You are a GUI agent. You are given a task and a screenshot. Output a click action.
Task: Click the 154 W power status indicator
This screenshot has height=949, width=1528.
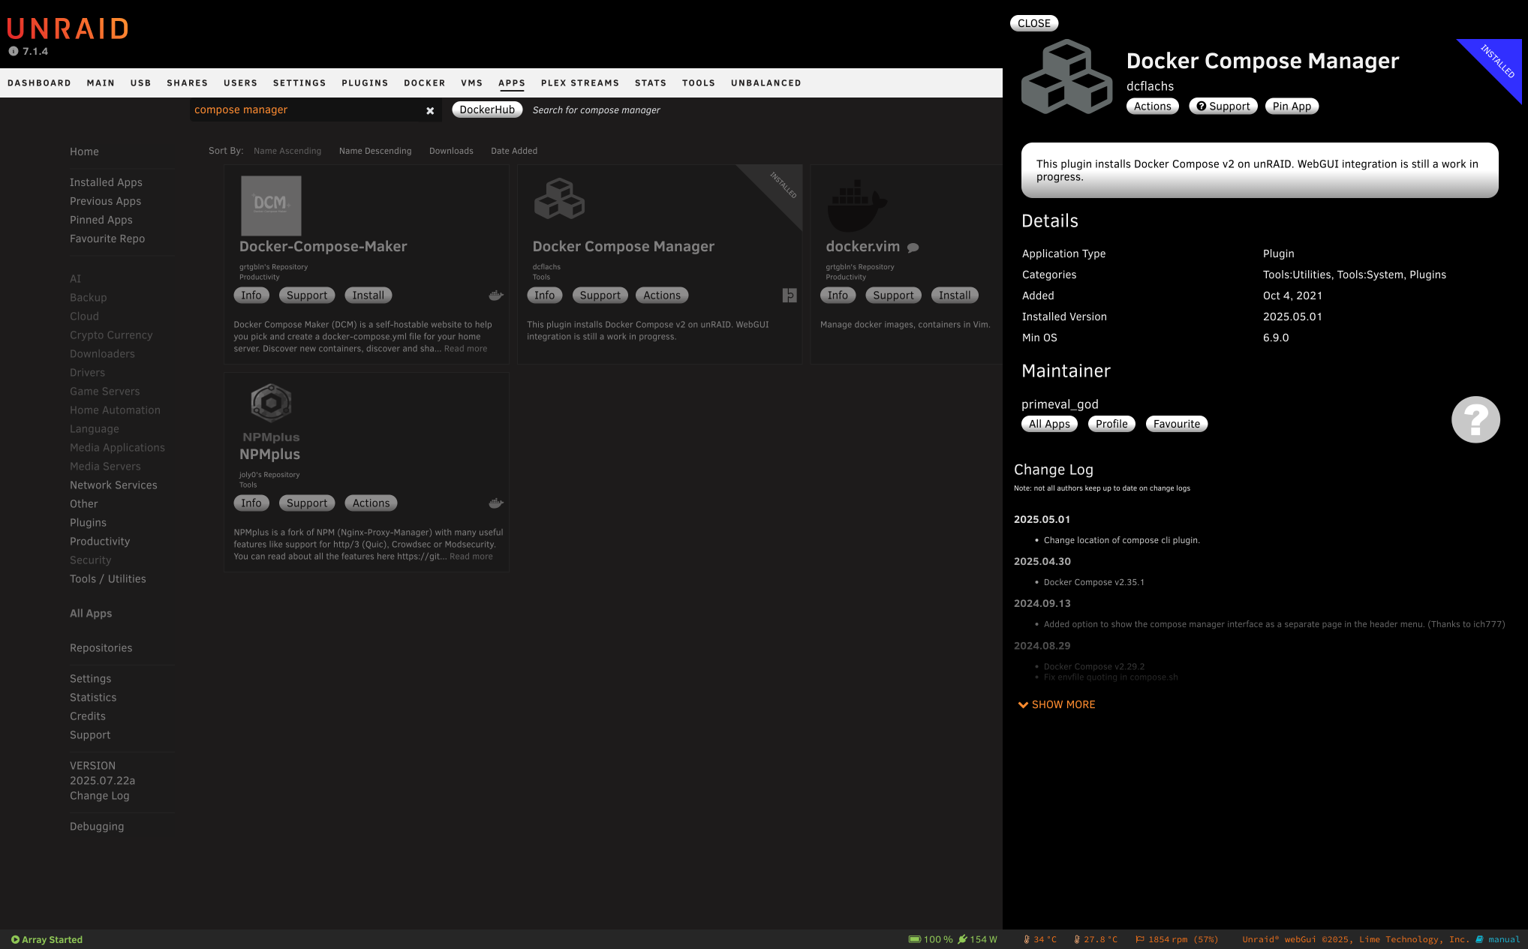coord(977,939)
